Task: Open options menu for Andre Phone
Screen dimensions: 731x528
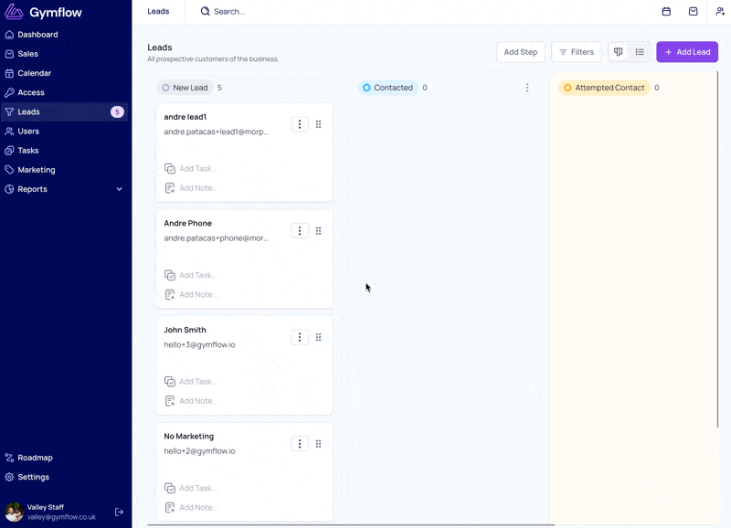Action: coord(300,231)
